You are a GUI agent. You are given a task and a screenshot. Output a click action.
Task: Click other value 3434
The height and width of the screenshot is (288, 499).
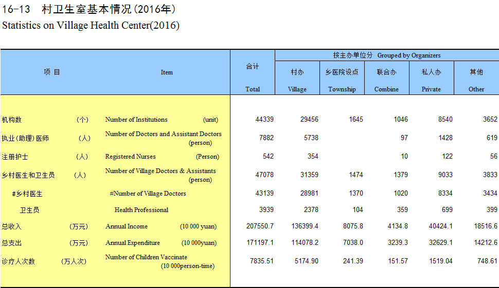click(490, 193)
